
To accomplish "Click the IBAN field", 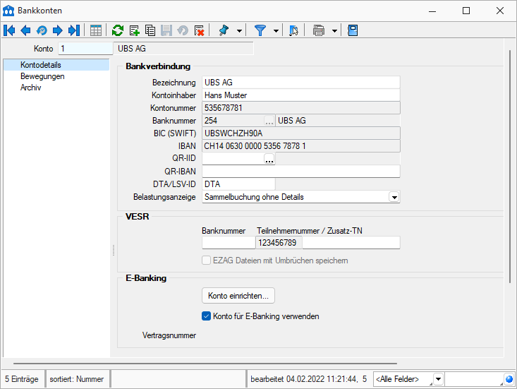I will 300,146.
